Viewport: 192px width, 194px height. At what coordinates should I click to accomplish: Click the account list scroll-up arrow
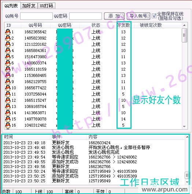(184, 25)
